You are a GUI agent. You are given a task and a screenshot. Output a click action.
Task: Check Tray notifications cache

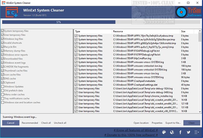pos(3,98)
